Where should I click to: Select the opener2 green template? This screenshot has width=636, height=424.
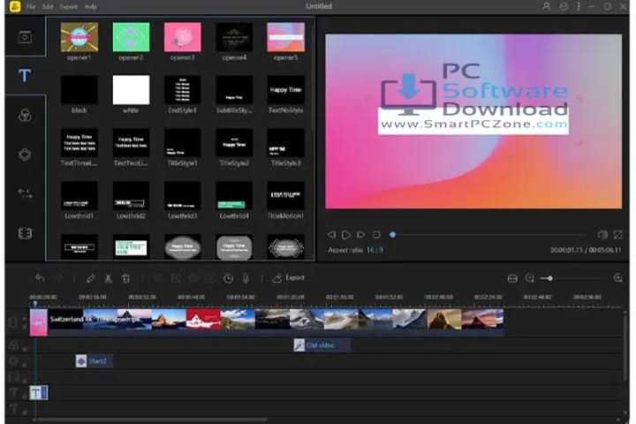[x=131, y=37]
